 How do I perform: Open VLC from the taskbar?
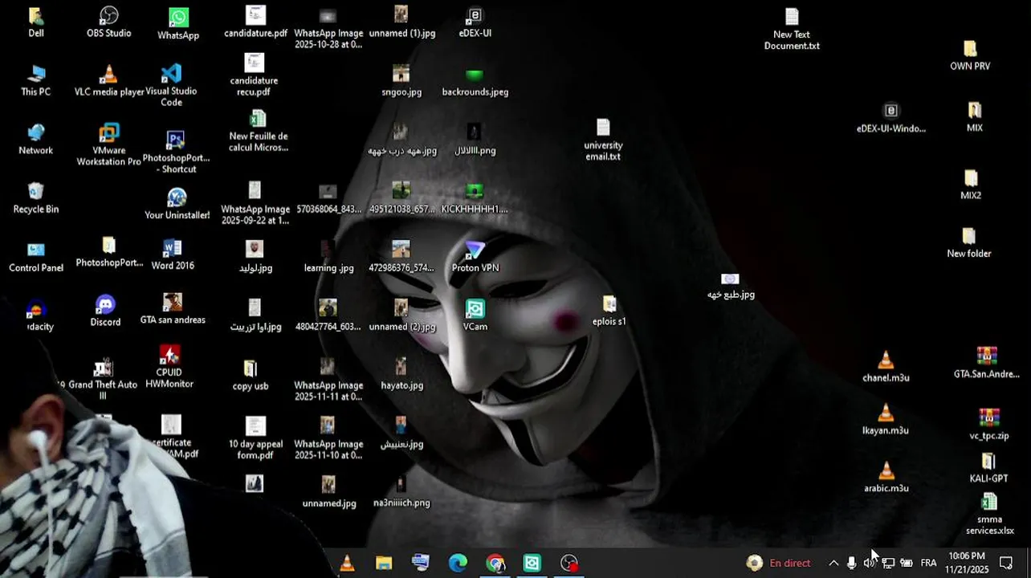pos(347,563)
